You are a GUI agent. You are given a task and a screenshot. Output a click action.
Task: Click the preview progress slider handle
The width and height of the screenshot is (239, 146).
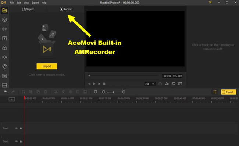click(89, 76)
